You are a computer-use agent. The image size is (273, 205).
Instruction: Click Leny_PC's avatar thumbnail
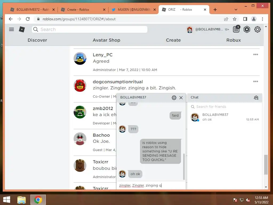(x=80, y=58)
